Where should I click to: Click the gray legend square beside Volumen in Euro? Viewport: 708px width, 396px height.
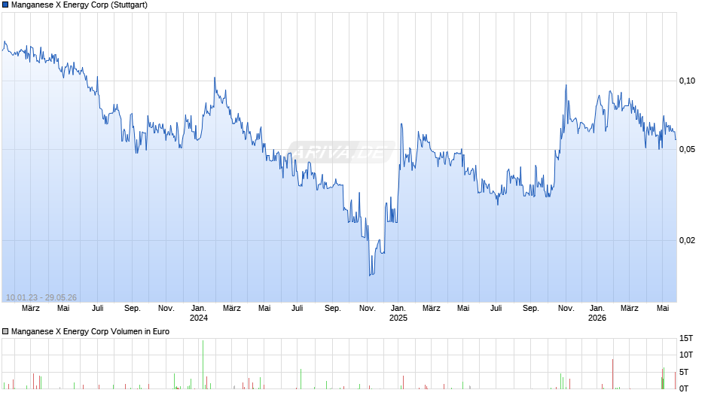(5, 331)
